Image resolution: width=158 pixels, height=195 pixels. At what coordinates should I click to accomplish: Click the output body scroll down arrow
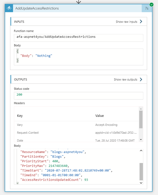pyautogui.click(x=141, y=183)
